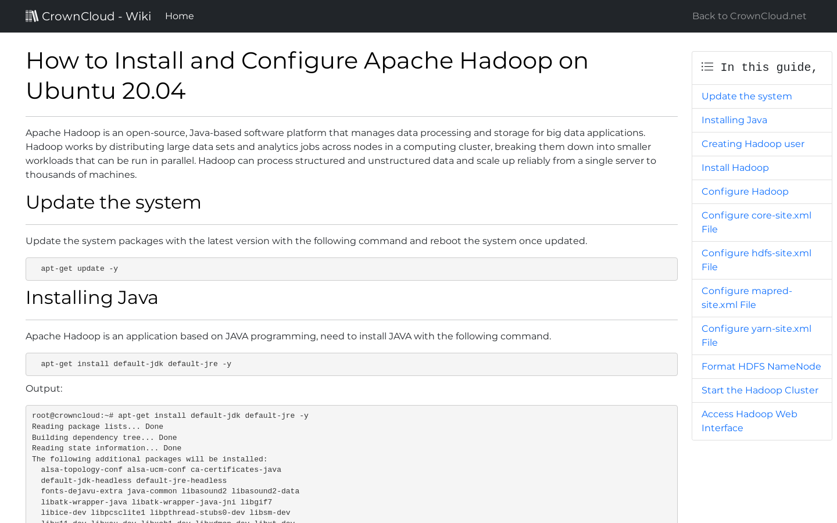Select Configure mapred-site.xml File entry

[746, 298]
